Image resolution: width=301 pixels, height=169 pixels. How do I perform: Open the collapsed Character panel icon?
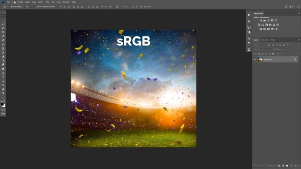click(x=249, y=38)
